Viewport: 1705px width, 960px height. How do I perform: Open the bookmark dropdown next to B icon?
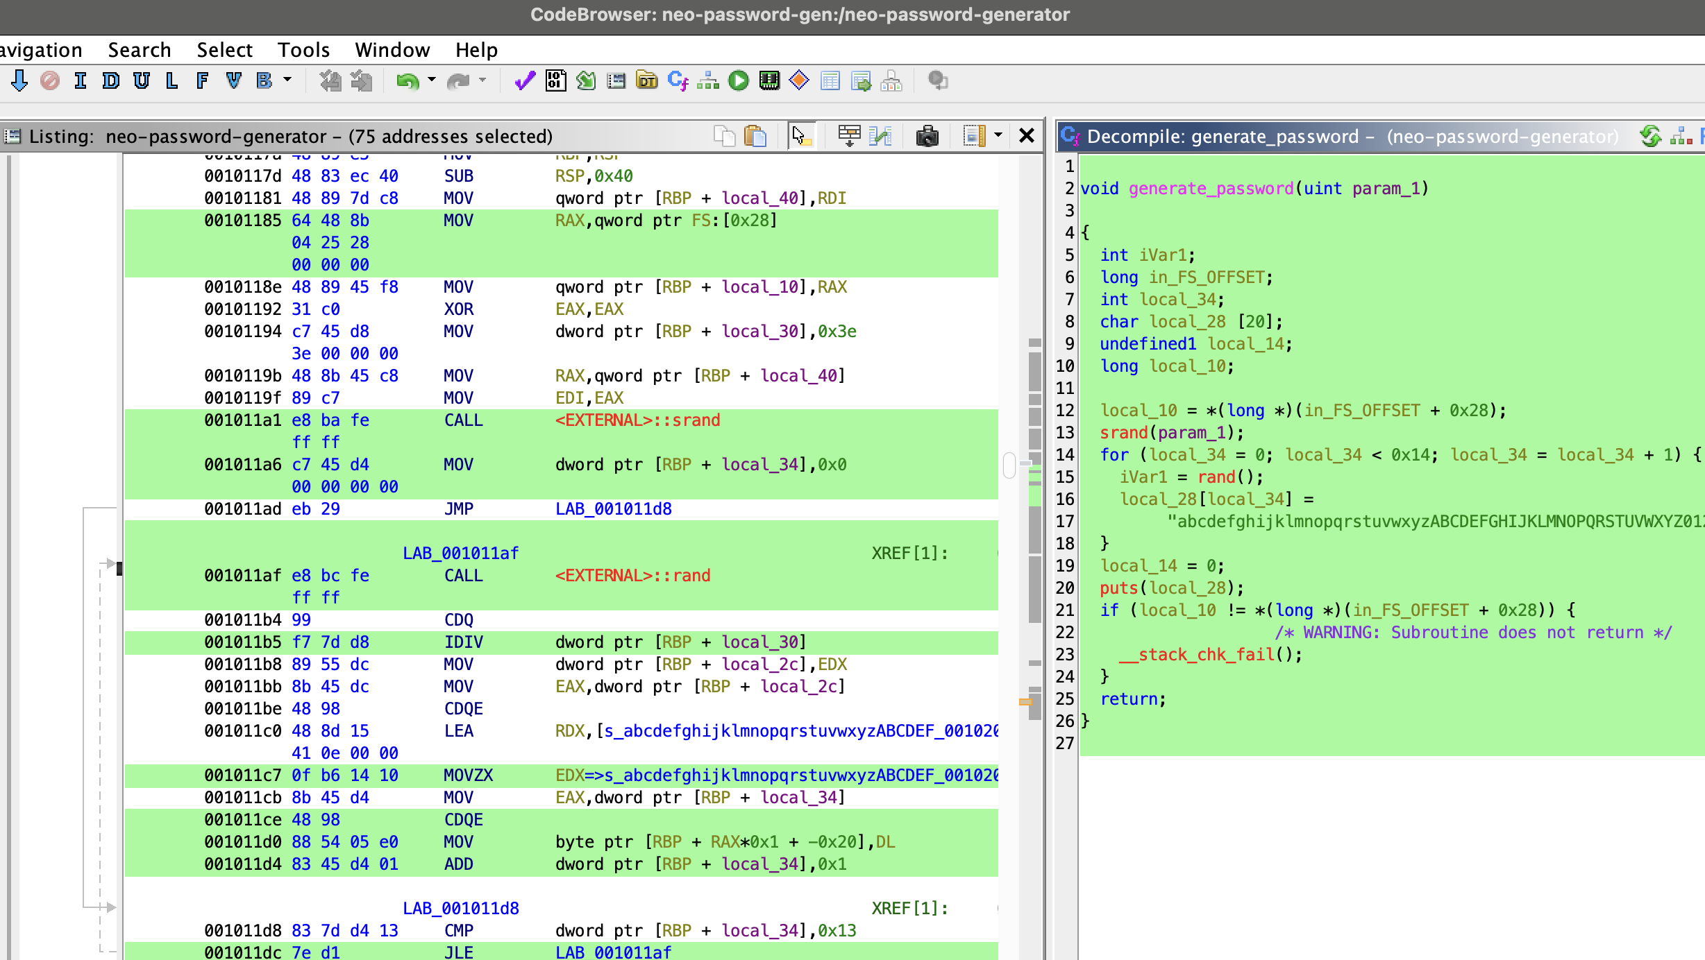(x=286, y=80)
